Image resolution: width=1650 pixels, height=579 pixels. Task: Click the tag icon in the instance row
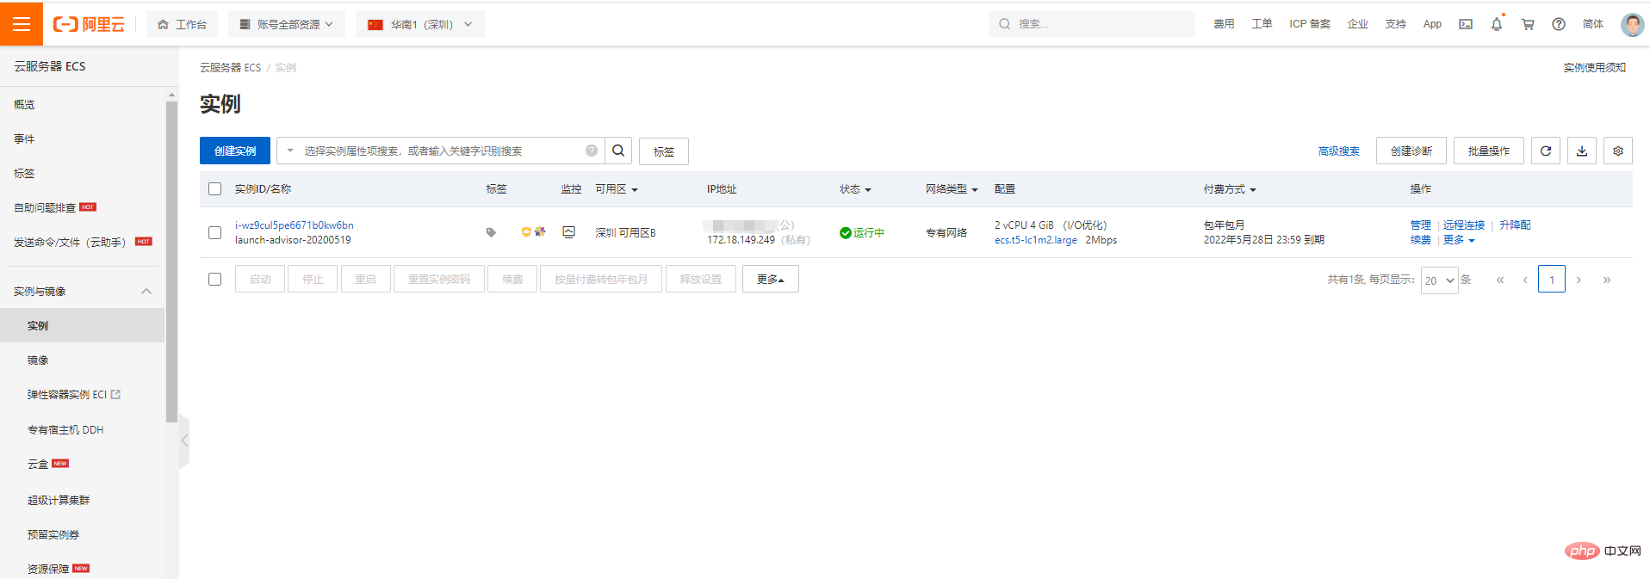(491, 232)
